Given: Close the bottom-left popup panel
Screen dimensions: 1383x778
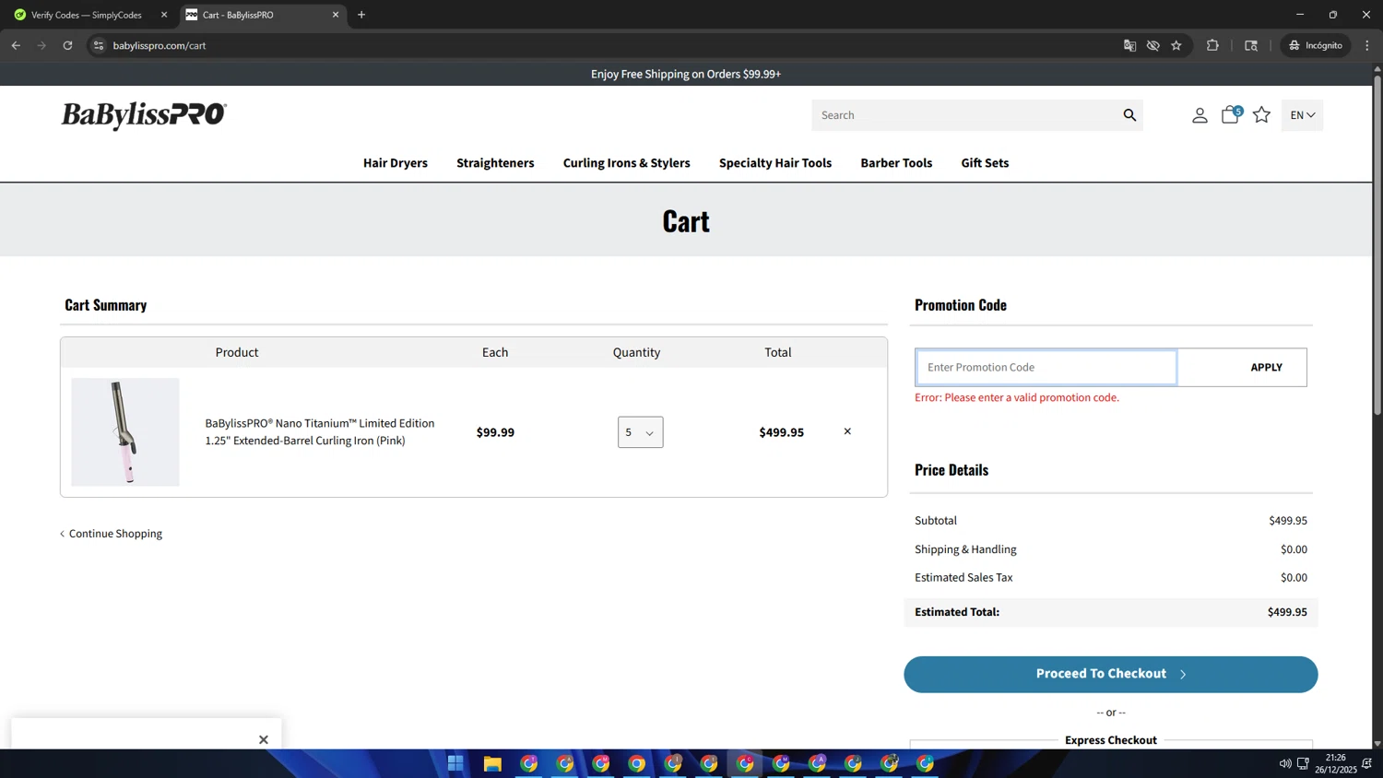Looking at the screenshot, I should click(264, 739).
